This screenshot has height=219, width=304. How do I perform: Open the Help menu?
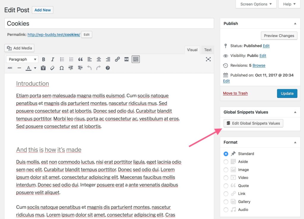289,4
